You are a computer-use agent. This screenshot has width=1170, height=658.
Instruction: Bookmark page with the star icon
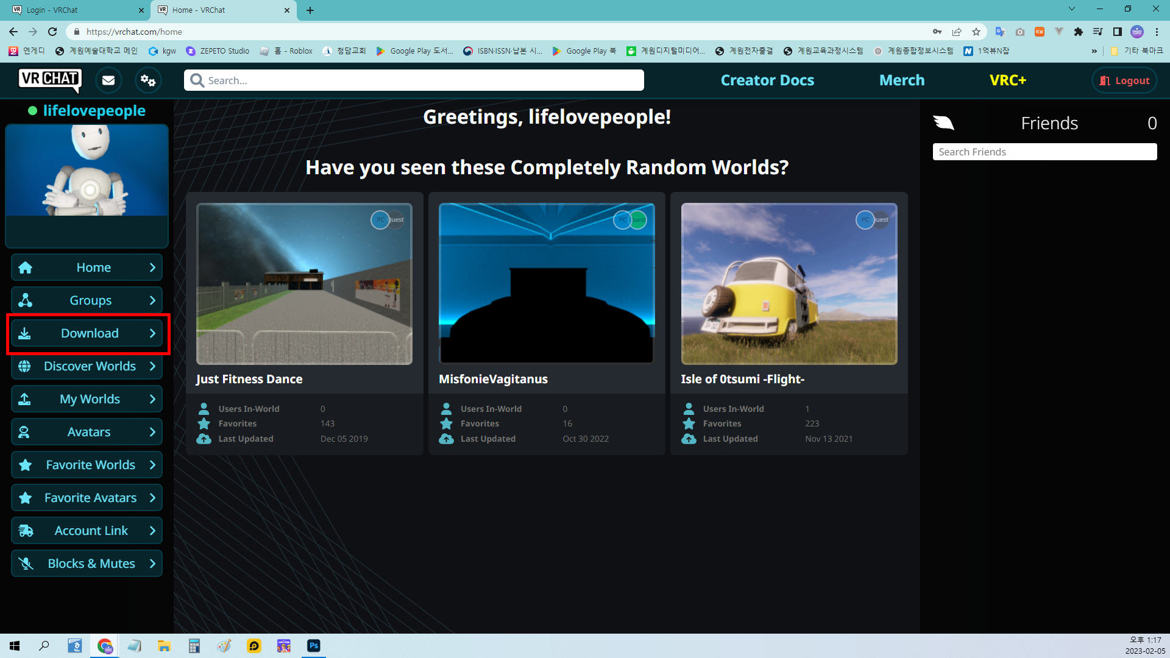tap(976, 32)
